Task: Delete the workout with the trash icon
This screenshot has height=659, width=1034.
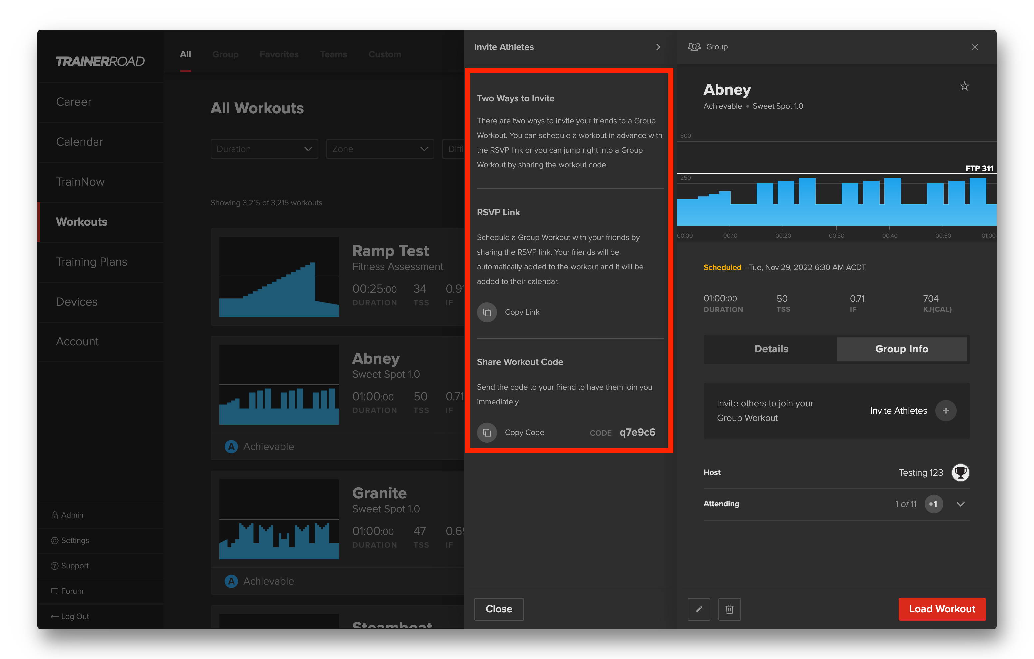Action: click(x=729, y=609)
